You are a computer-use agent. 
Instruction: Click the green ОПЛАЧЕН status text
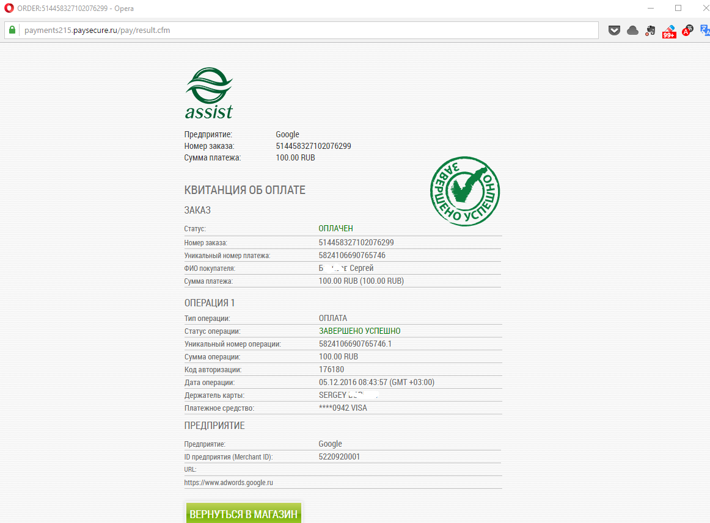pyautogui.click(x=335, y=228)
